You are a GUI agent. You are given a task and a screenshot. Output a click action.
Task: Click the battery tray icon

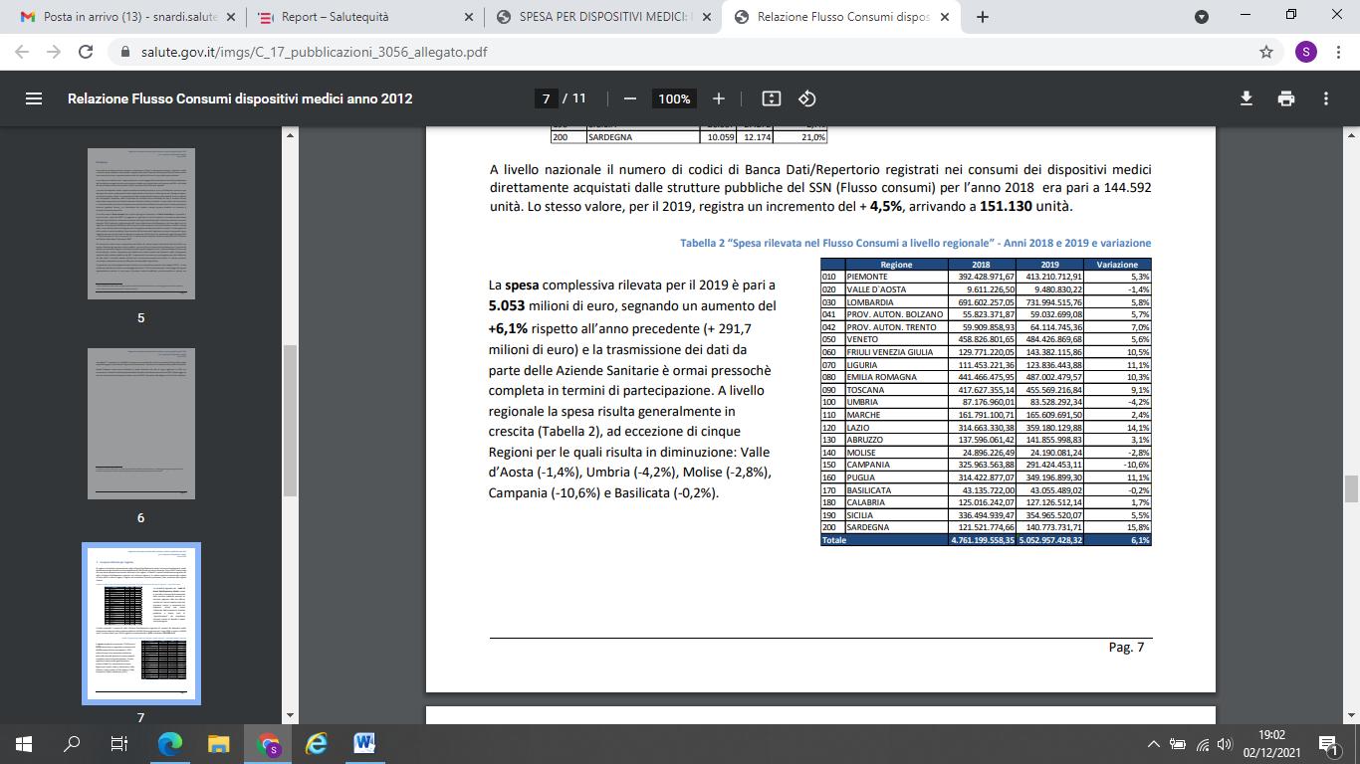click(x=1178, y=743)
